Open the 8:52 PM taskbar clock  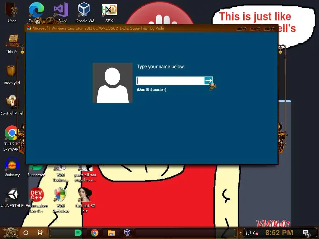tap(279, 233)
